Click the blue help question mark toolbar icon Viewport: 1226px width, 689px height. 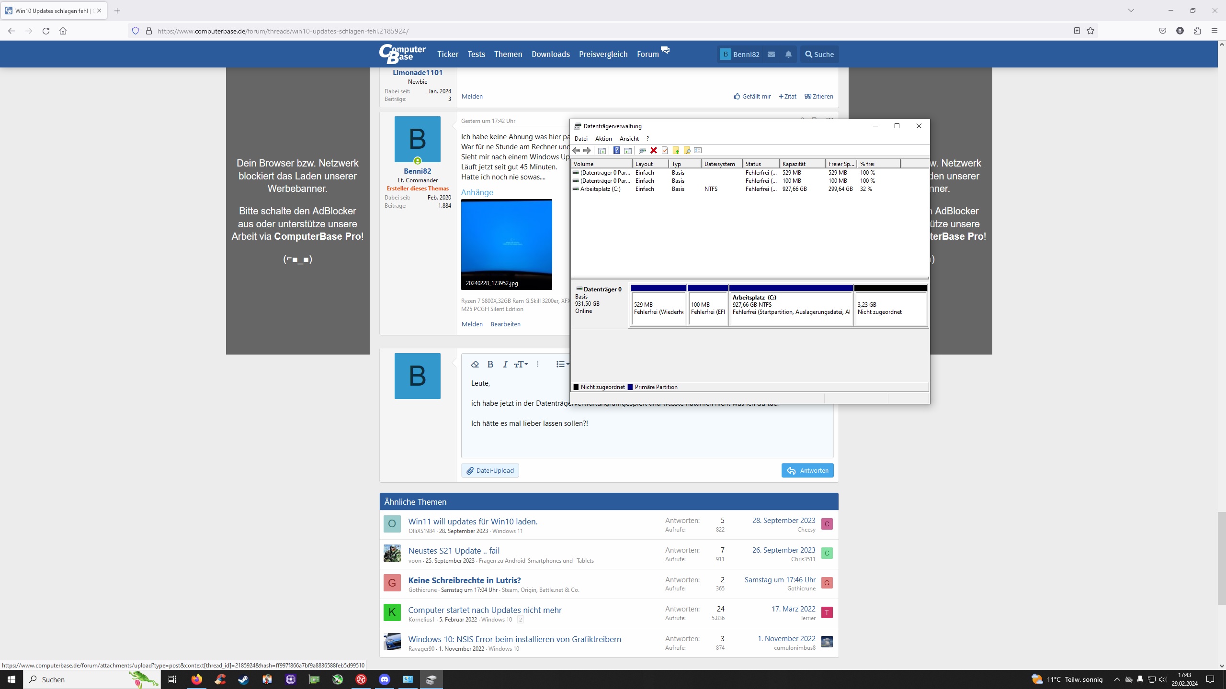point(616,151)
